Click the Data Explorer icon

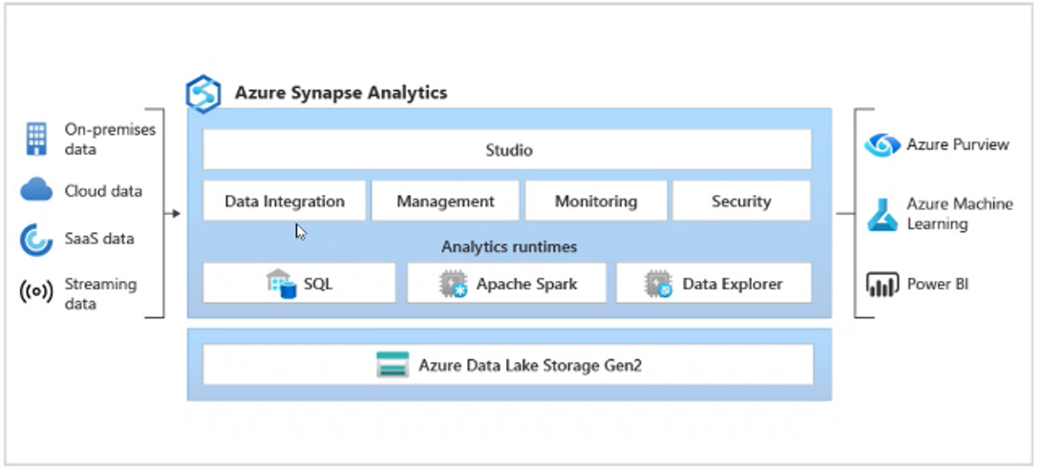658,284
